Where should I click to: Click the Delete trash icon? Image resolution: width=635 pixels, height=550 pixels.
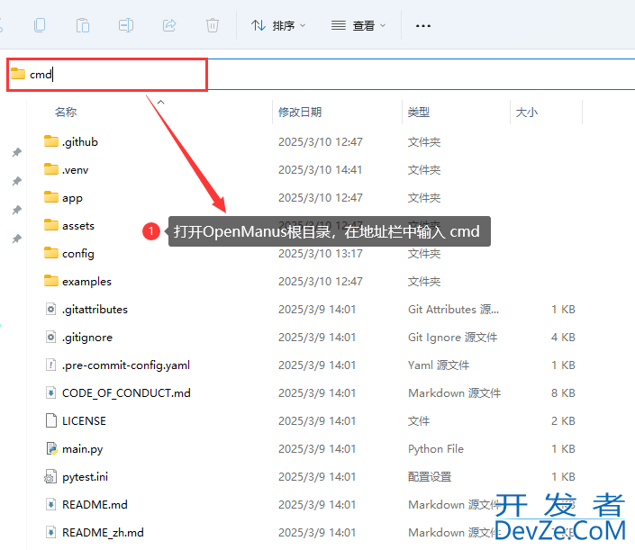tap(213, 25)
